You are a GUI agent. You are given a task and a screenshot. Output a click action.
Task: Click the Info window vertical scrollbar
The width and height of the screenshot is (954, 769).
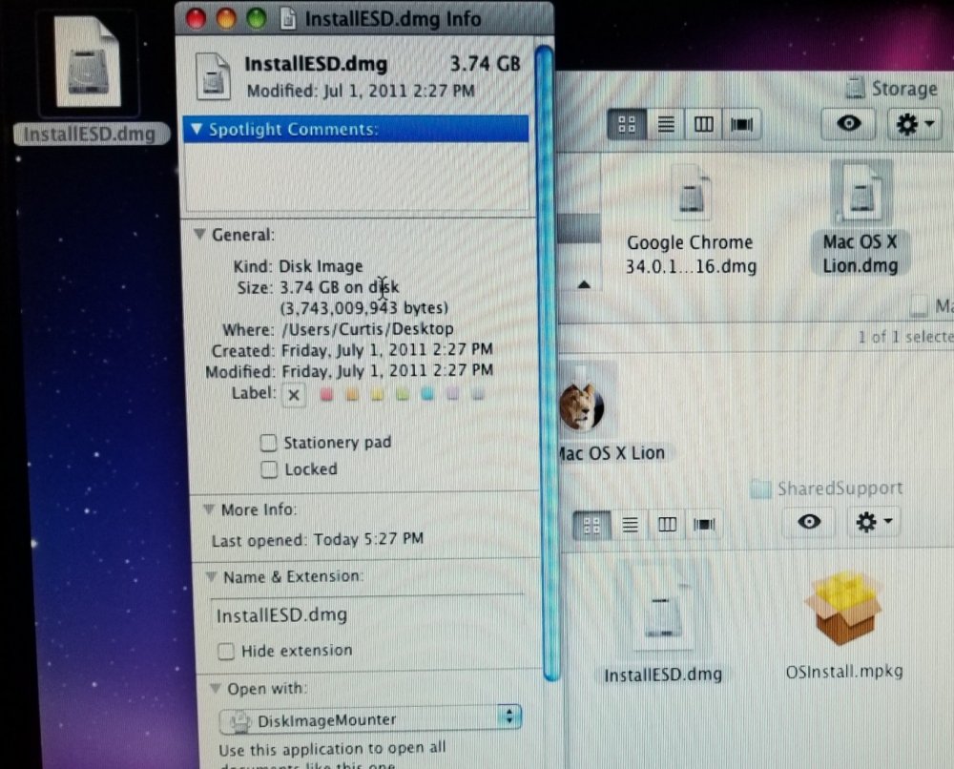pyautogui.click(x=548, y=362)
